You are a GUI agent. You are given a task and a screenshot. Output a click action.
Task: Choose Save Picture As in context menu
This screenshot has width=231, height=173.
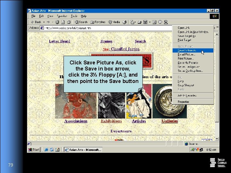pyautogui.click(x=193, y=50)
